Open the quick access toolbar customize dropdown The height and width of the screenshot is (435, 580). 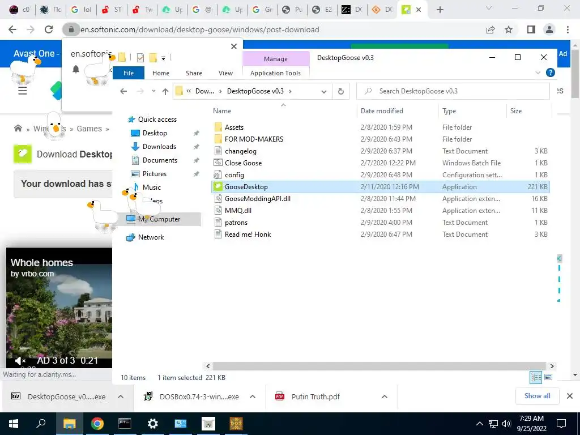(x=163, y=58)
